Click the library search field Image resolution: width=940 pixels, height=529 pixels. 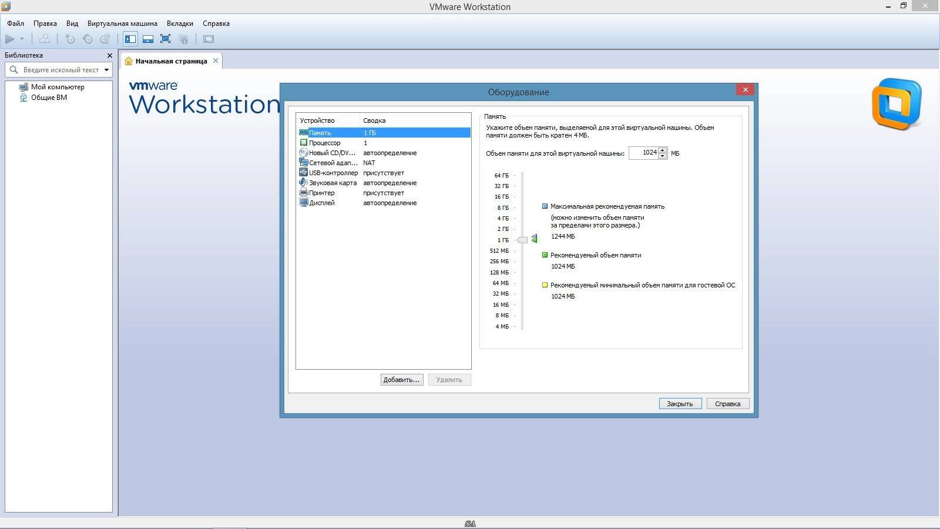[x=59, y=70]
